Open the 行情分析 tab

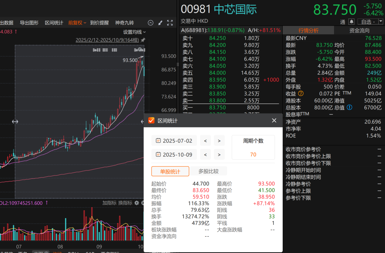point(308,30)
